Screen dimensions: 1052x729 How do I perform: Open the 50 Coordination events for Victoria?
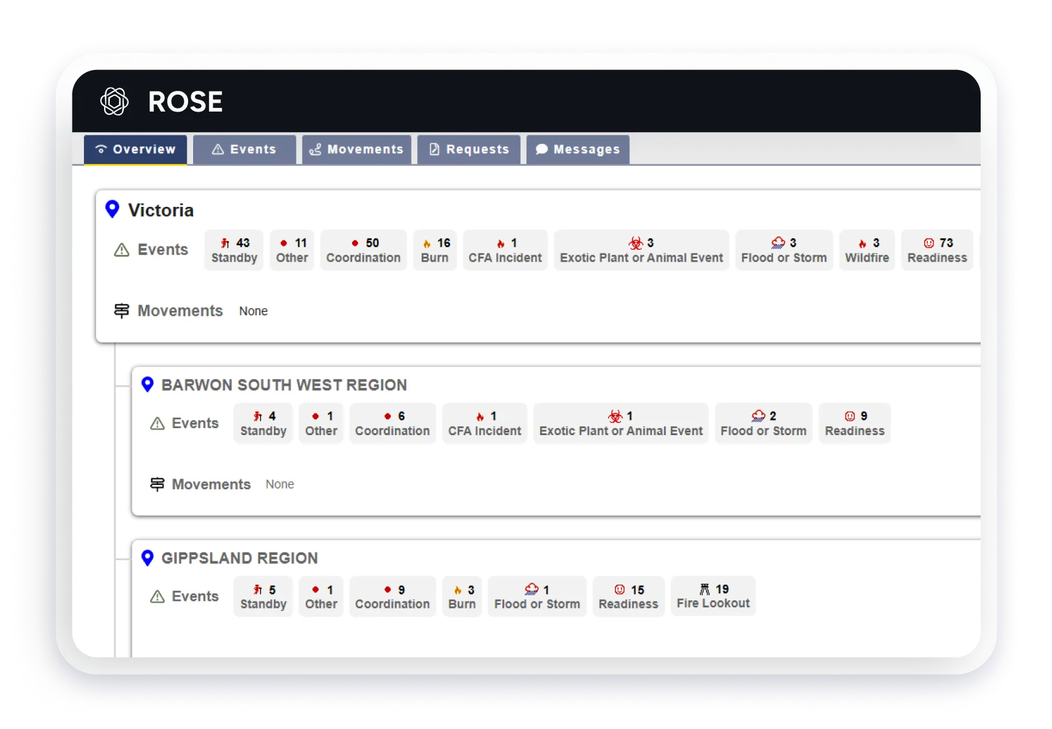363,250
